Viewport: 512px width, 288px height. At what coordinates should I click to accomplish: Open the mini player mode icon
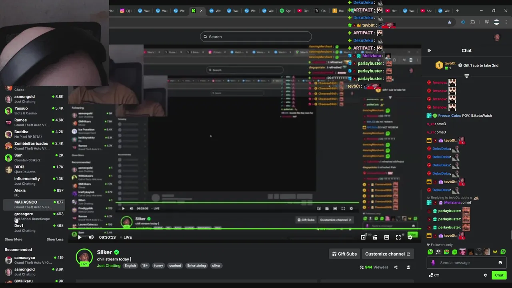tap(363, 237)
